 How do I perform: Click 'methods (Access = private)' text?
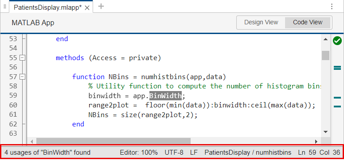click(x=108, y=58)
